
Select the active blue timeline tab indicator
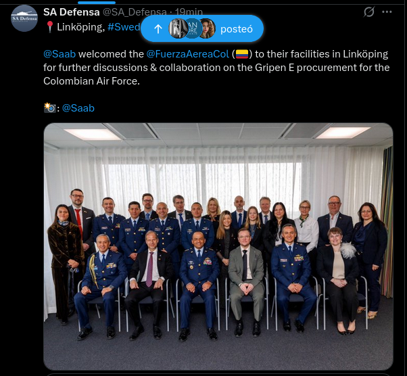pos(97,3)
